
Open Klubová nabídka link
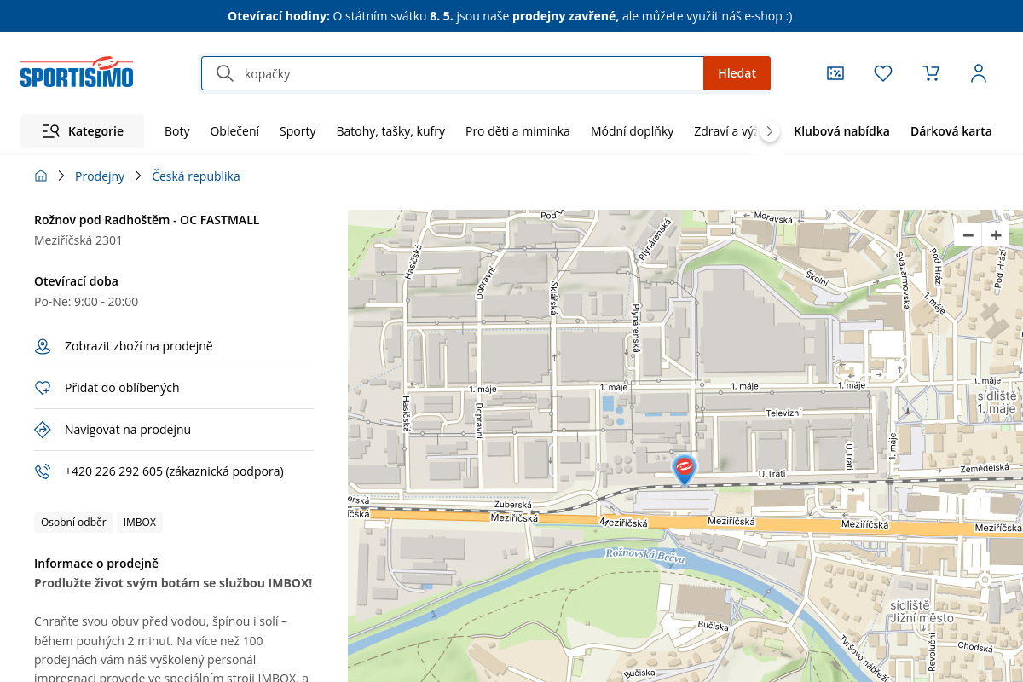pyautogui.click(x=841, y=131)
